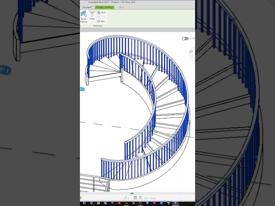
Task: Click the greyed-out Load selection button
Action: pyautogui.click(x=101, y=17)
